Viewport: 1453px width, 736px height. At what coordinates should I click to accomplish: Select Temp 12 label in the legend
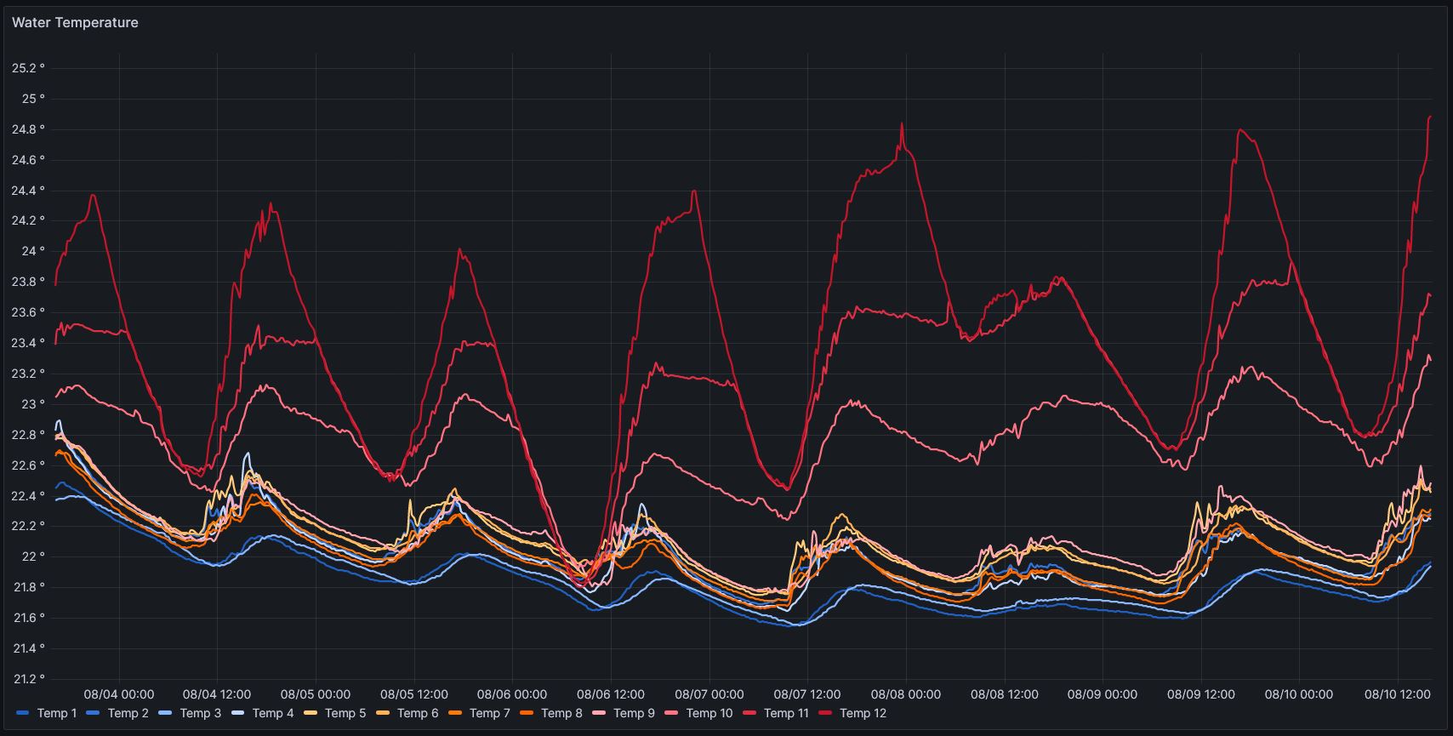863,713
